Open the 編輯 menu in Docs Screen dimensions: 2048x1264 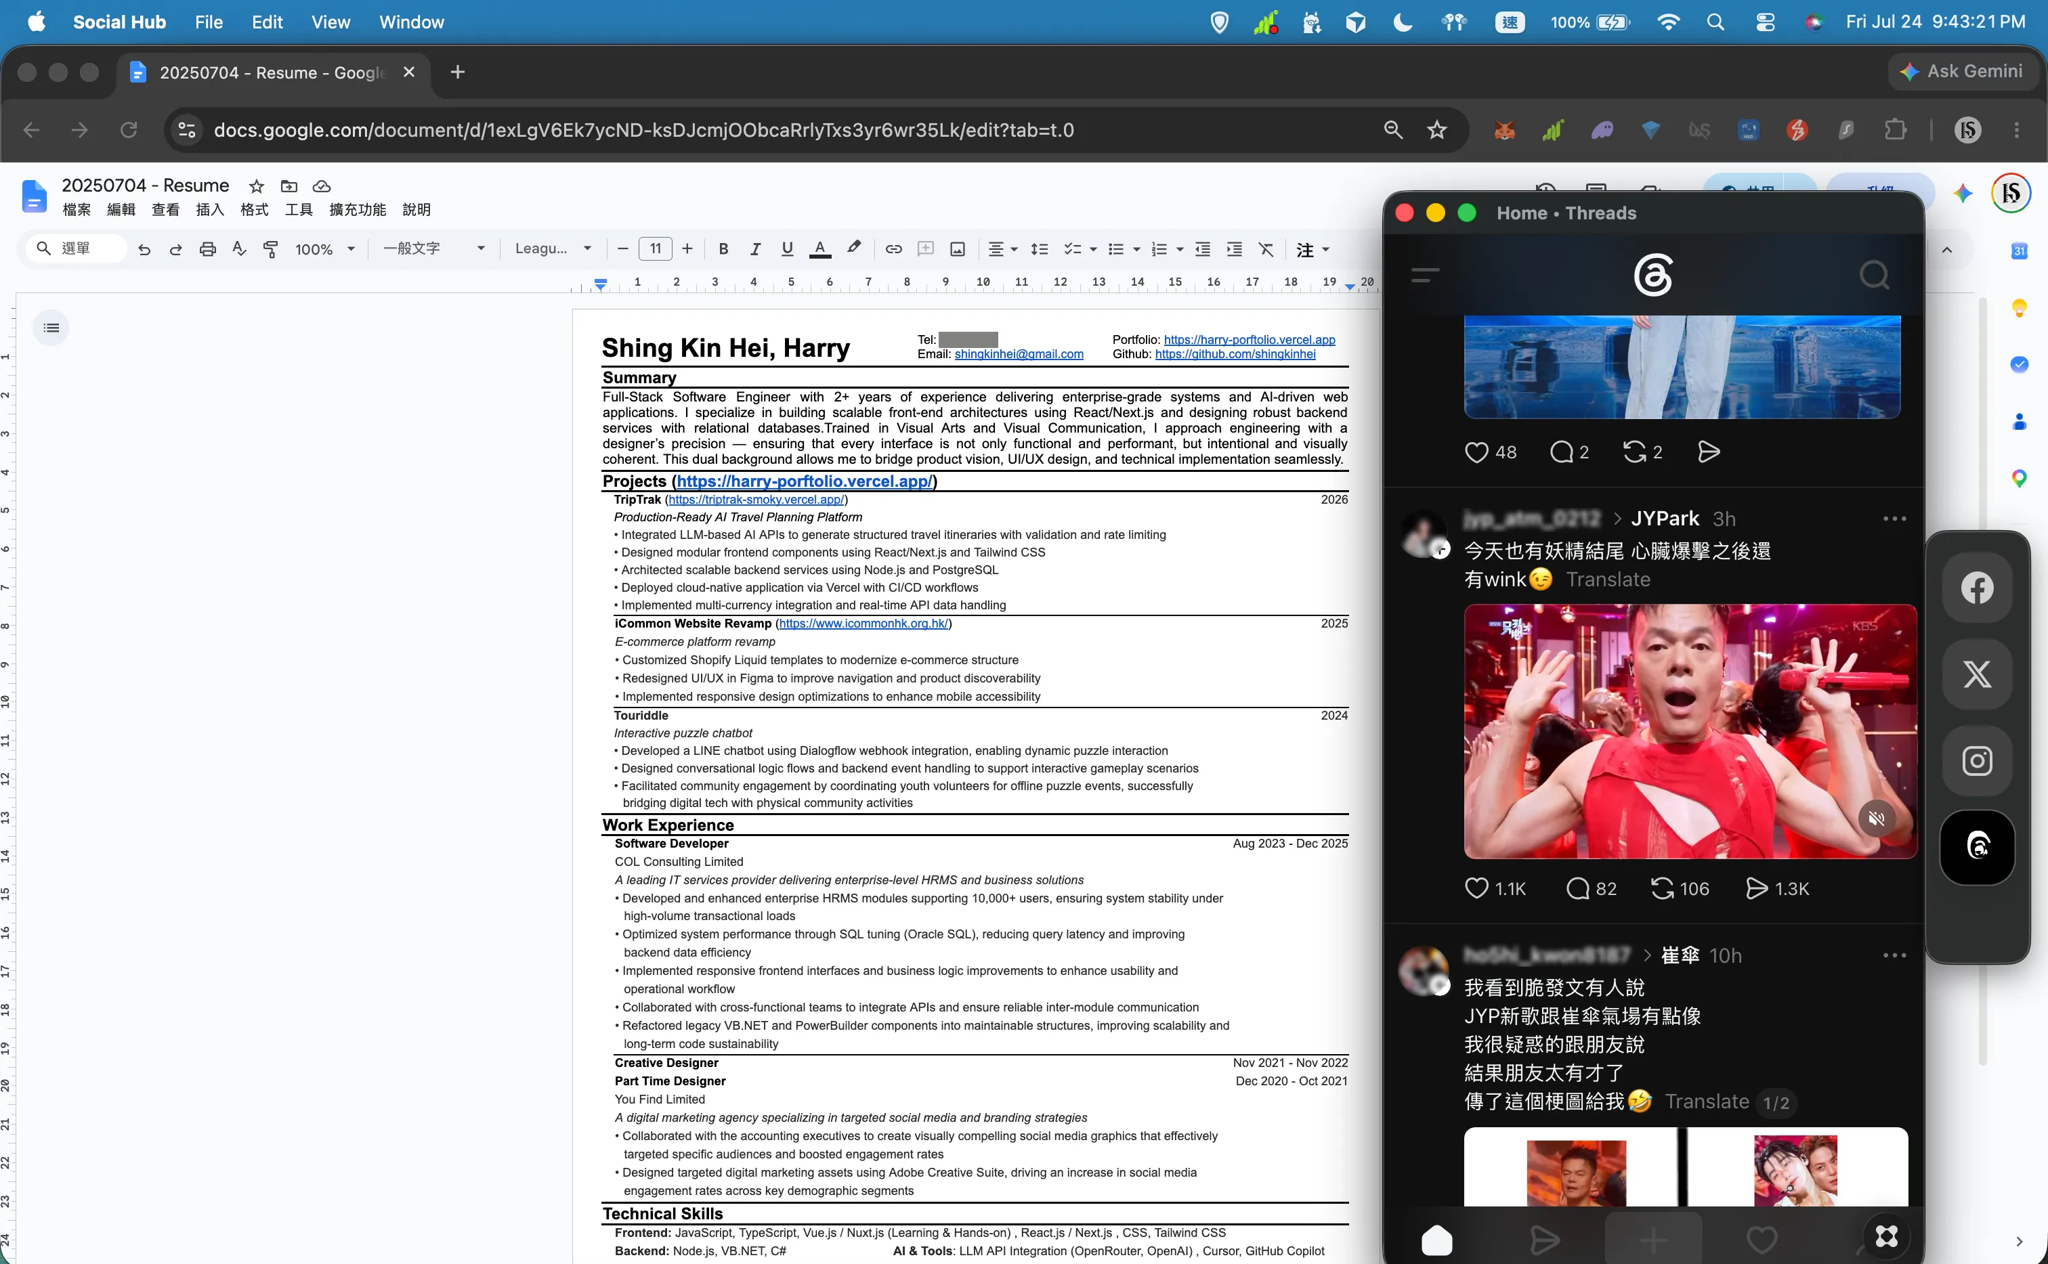pos(121,210)
